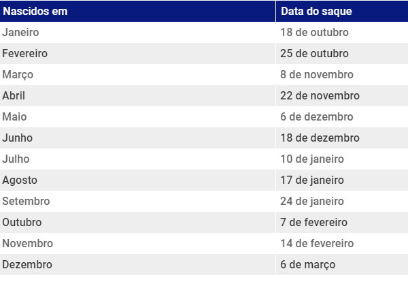
Task: Select the "Março" birth month cell
Action: [18, 74]
